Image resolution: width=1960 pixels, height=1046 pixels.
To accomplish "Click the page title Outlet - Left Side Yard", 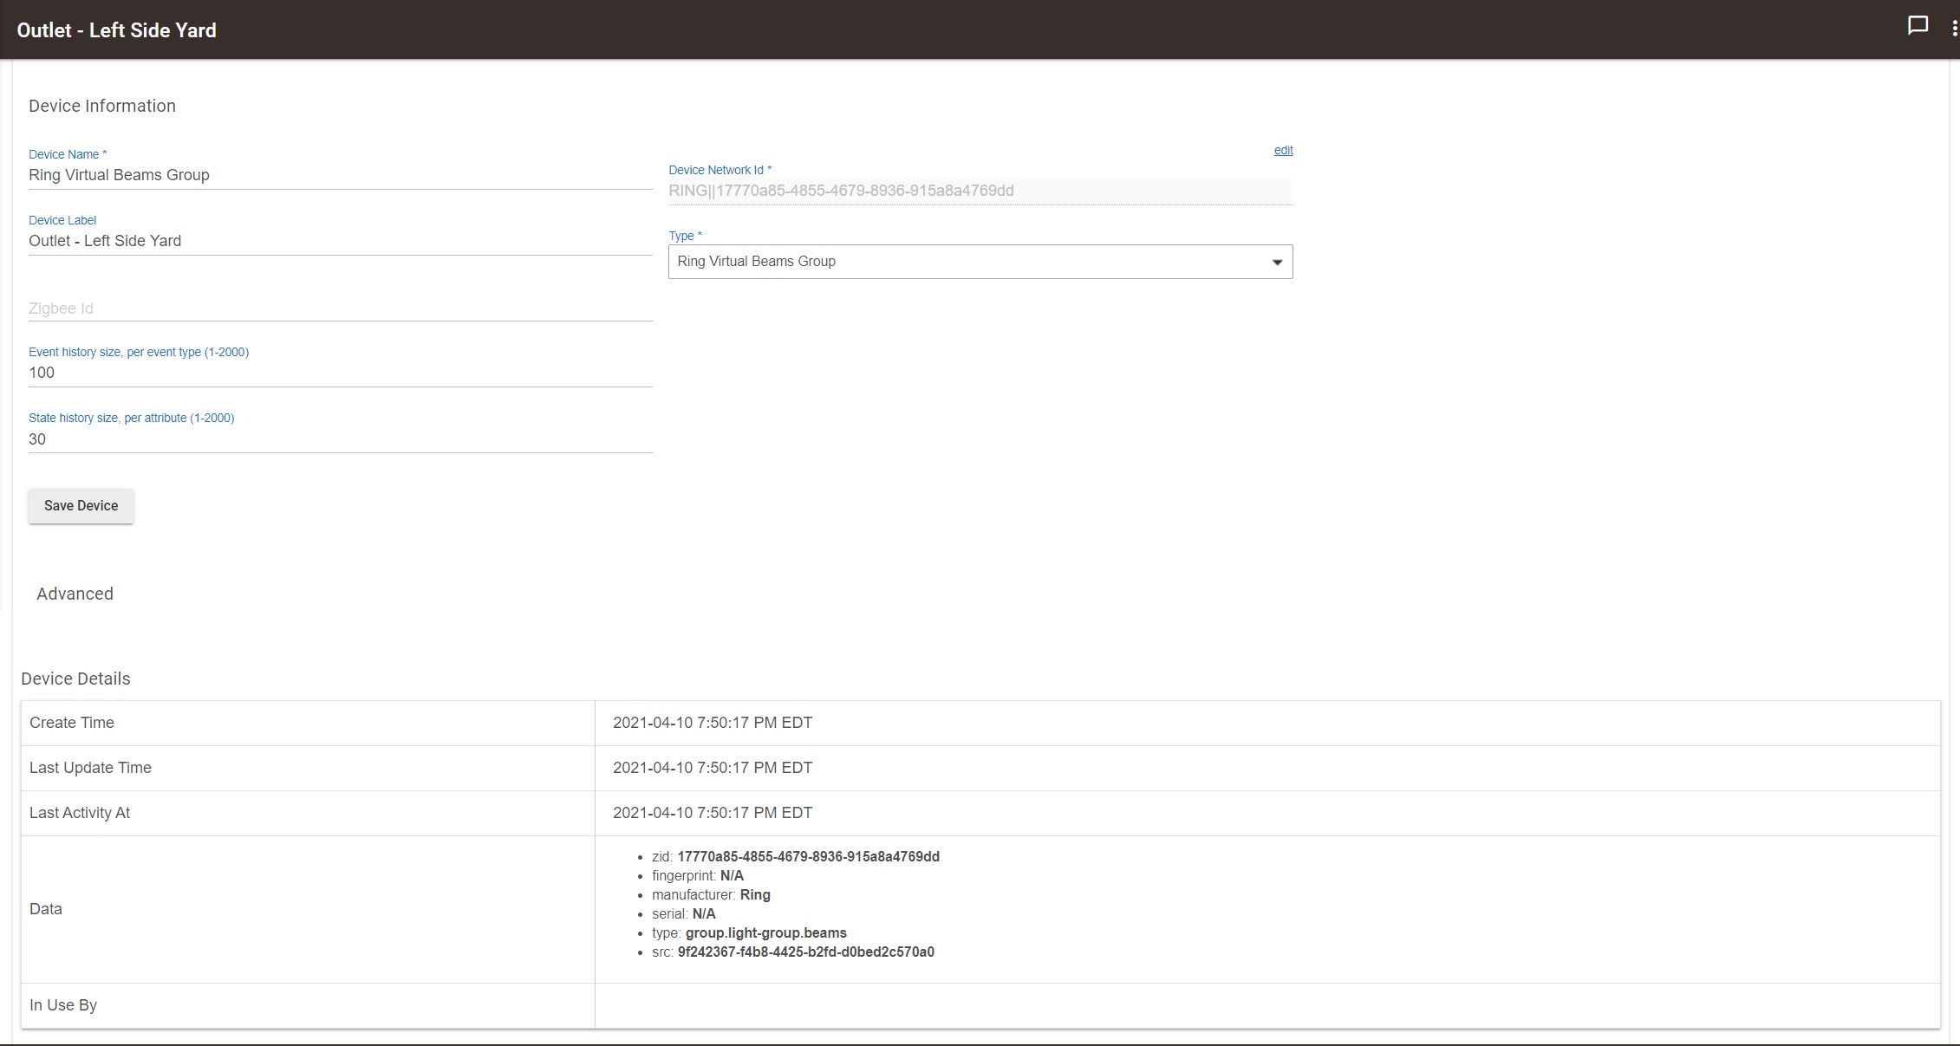I will pyautogui.click(x=117, y=30).
